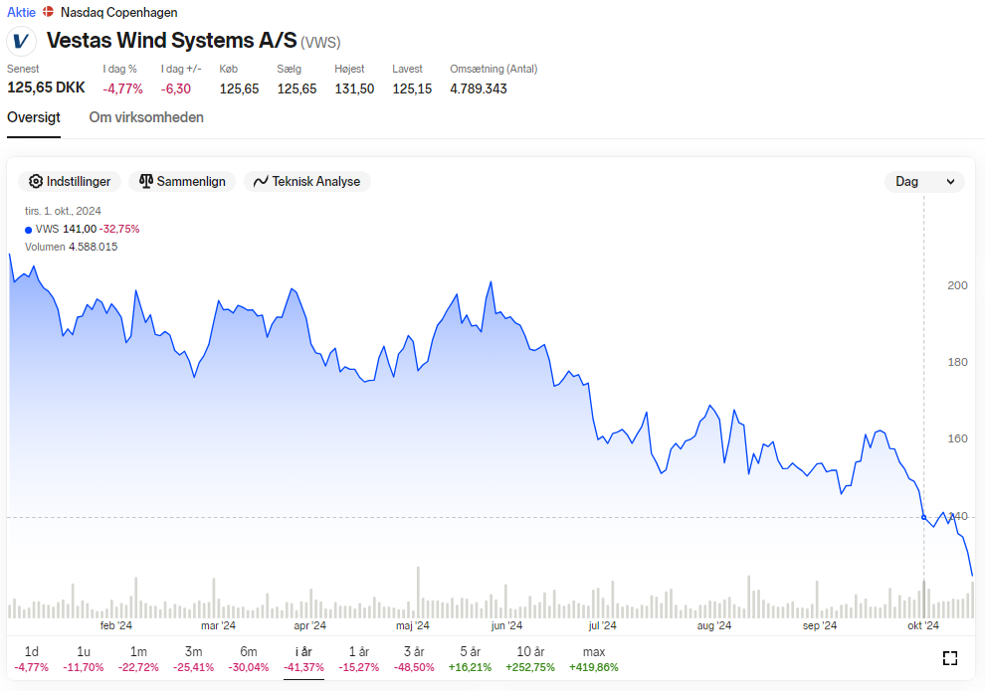This screenshot has width=985, height=691.
Task: Click the Aktie link
Action: click(21, 12)
